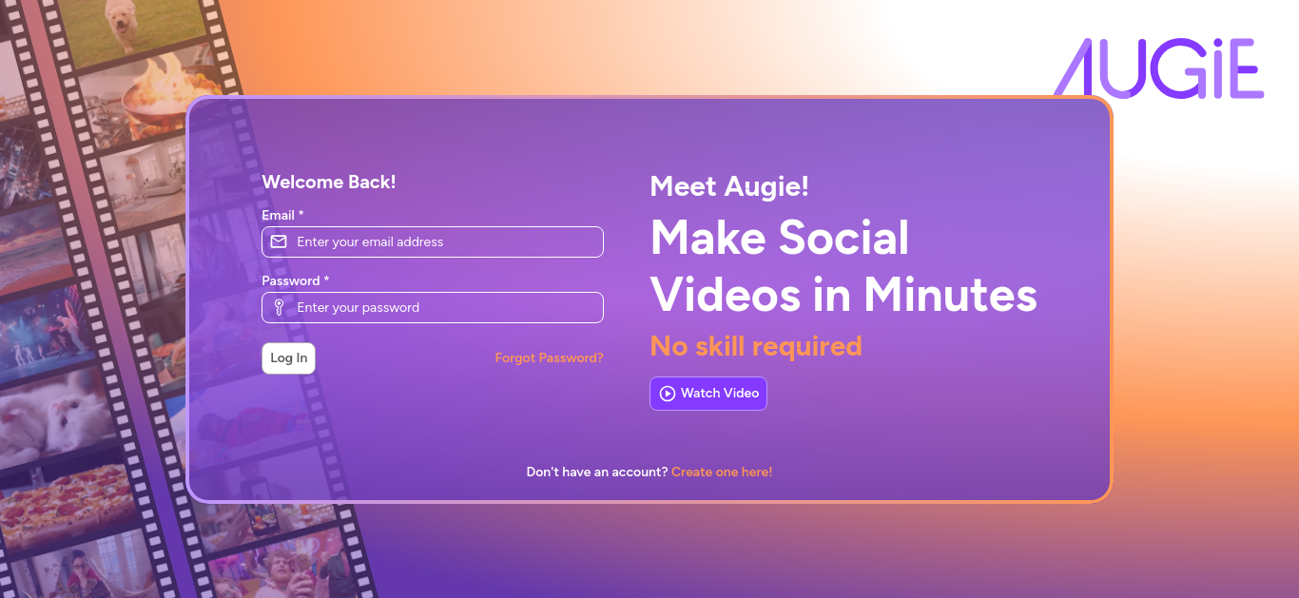This screenshot has width=1299, height=598.
Task: Click the 'Make Social' headline text
Action: point(780,238)
